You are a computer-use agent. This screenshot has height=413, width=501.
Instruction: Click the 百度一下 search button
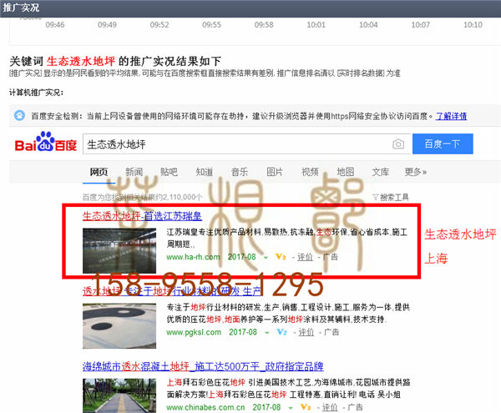(x=443, y=144)
